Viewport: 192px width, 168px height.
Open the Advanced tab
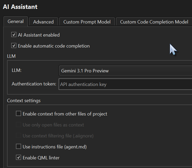[x=43, y=22]
